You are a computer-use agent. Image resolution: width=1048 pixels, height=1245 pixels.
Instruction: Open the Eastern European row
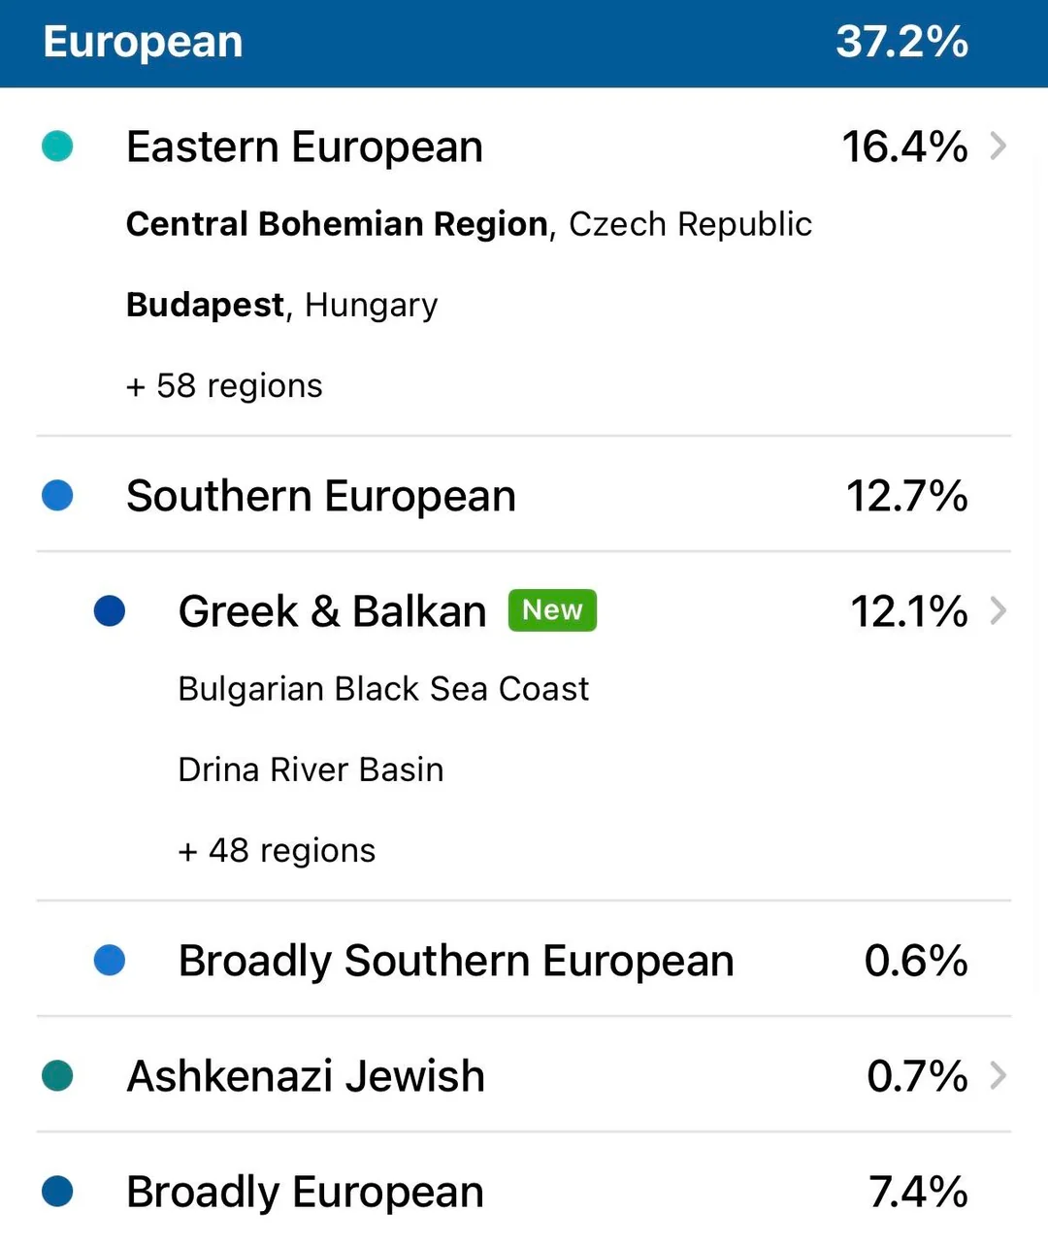(x=305, y=147)
